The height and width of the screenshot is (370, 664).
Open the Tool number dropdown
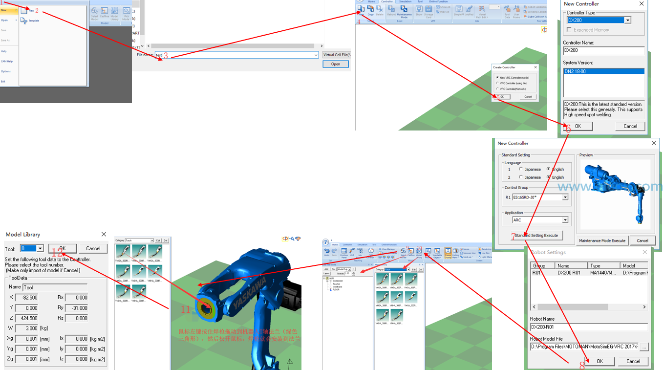click(x=40, y=248)
